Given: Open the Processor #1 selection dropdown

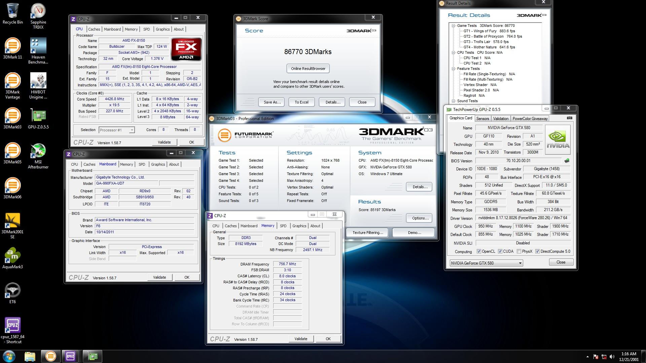Looking at the screenshot, I should pos(117,130).
